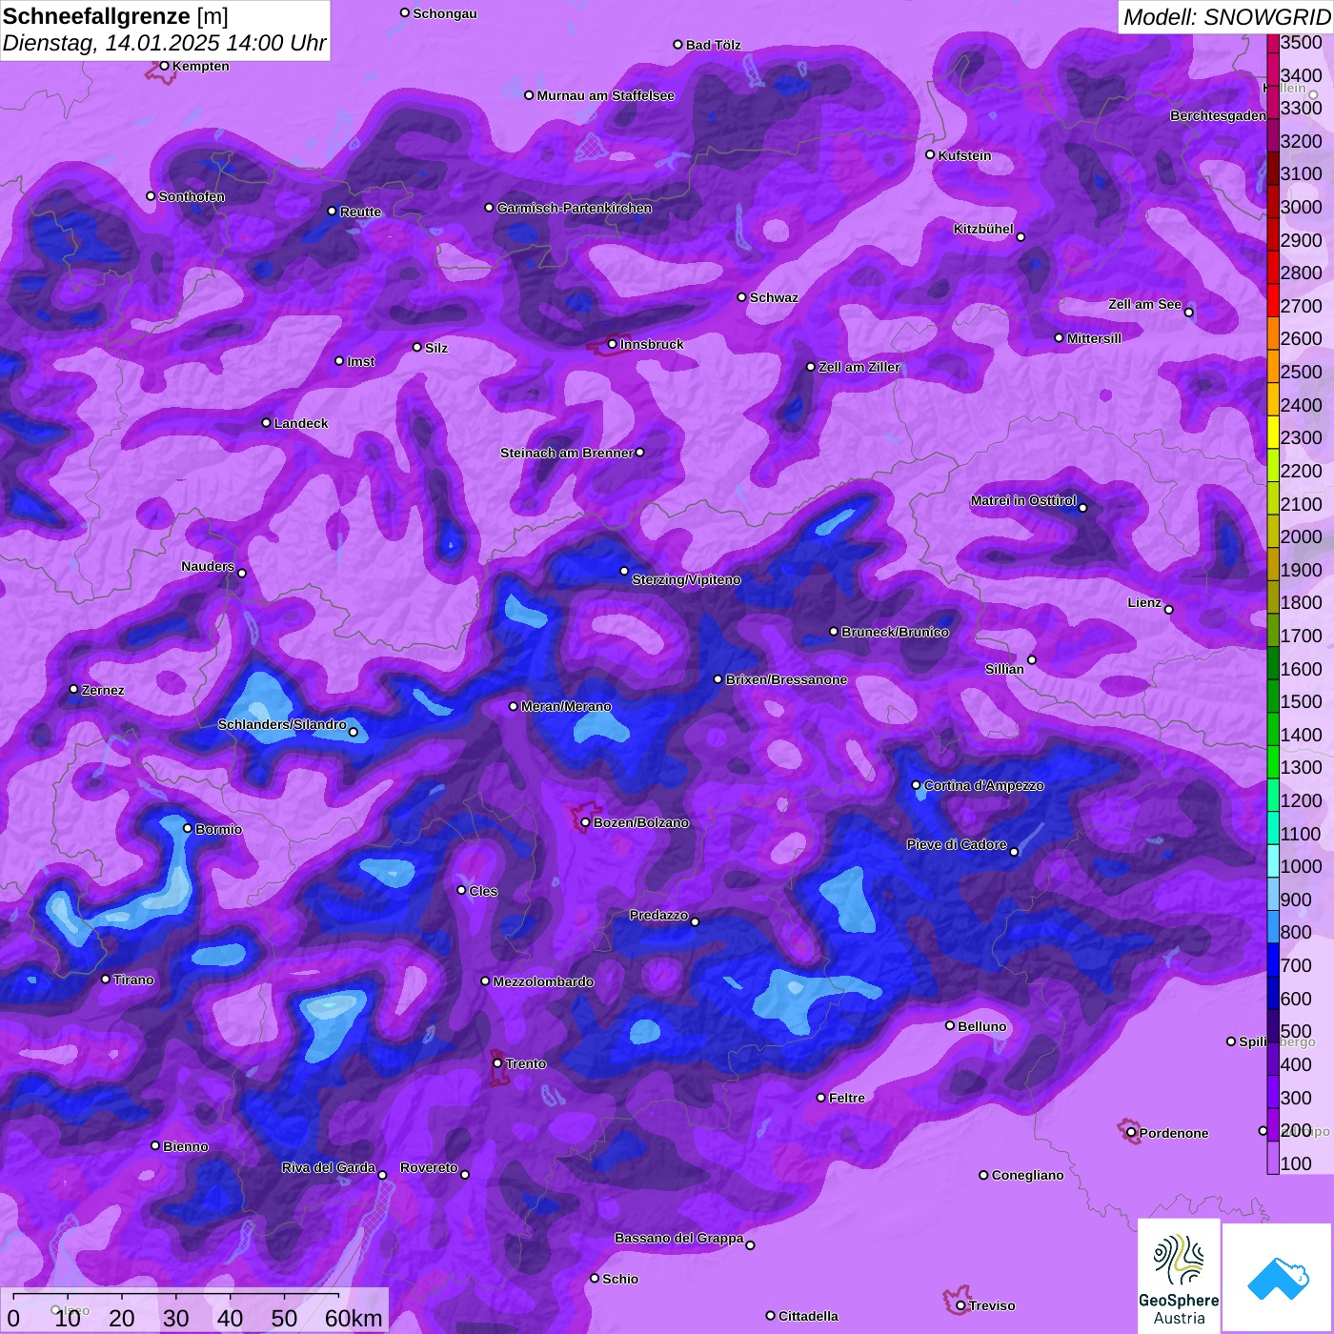Click the 'Pieve di Cadore' label

point(957,844)
